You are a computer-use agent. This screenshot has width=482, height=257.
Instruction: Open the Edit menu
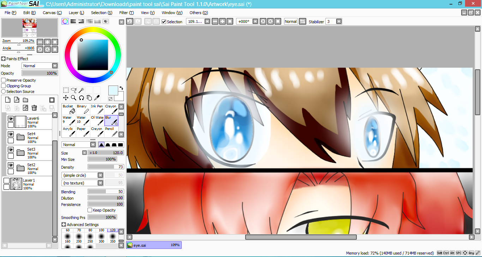point(29,13)
